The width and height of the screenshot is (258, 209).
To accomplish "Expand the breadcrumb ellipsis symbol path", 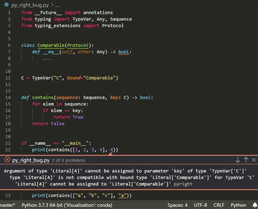I will [x=57, y=5].
